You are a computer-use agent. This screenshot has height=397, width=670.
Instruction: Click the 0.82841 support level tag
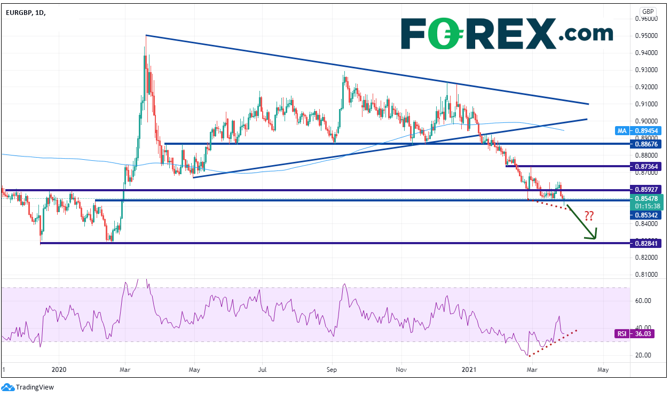pyautogui.click(x=647, y=243)
